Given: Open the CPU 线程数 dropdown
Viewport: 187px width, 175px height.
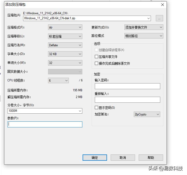Looking at the screenshot, I should point(58,80).
